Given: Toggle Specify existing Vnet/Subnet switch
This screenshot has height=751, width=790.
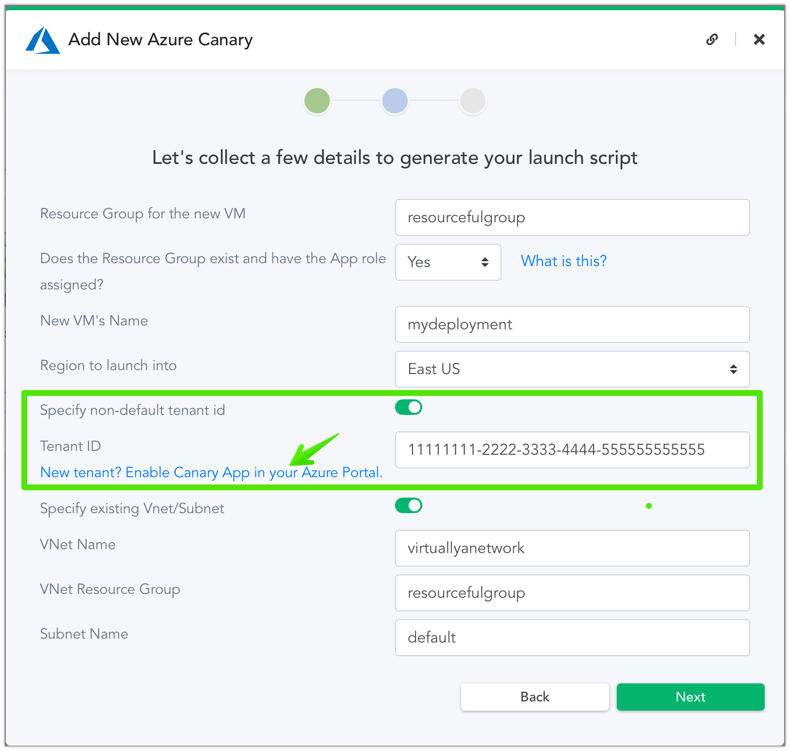Looking at the screenshot, I should 409,505.
